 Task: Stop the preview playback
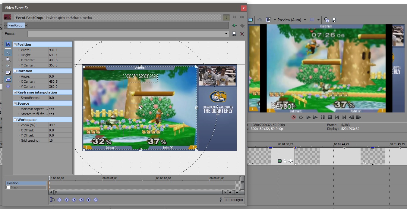pyautogui.click(x=330, y=117)
